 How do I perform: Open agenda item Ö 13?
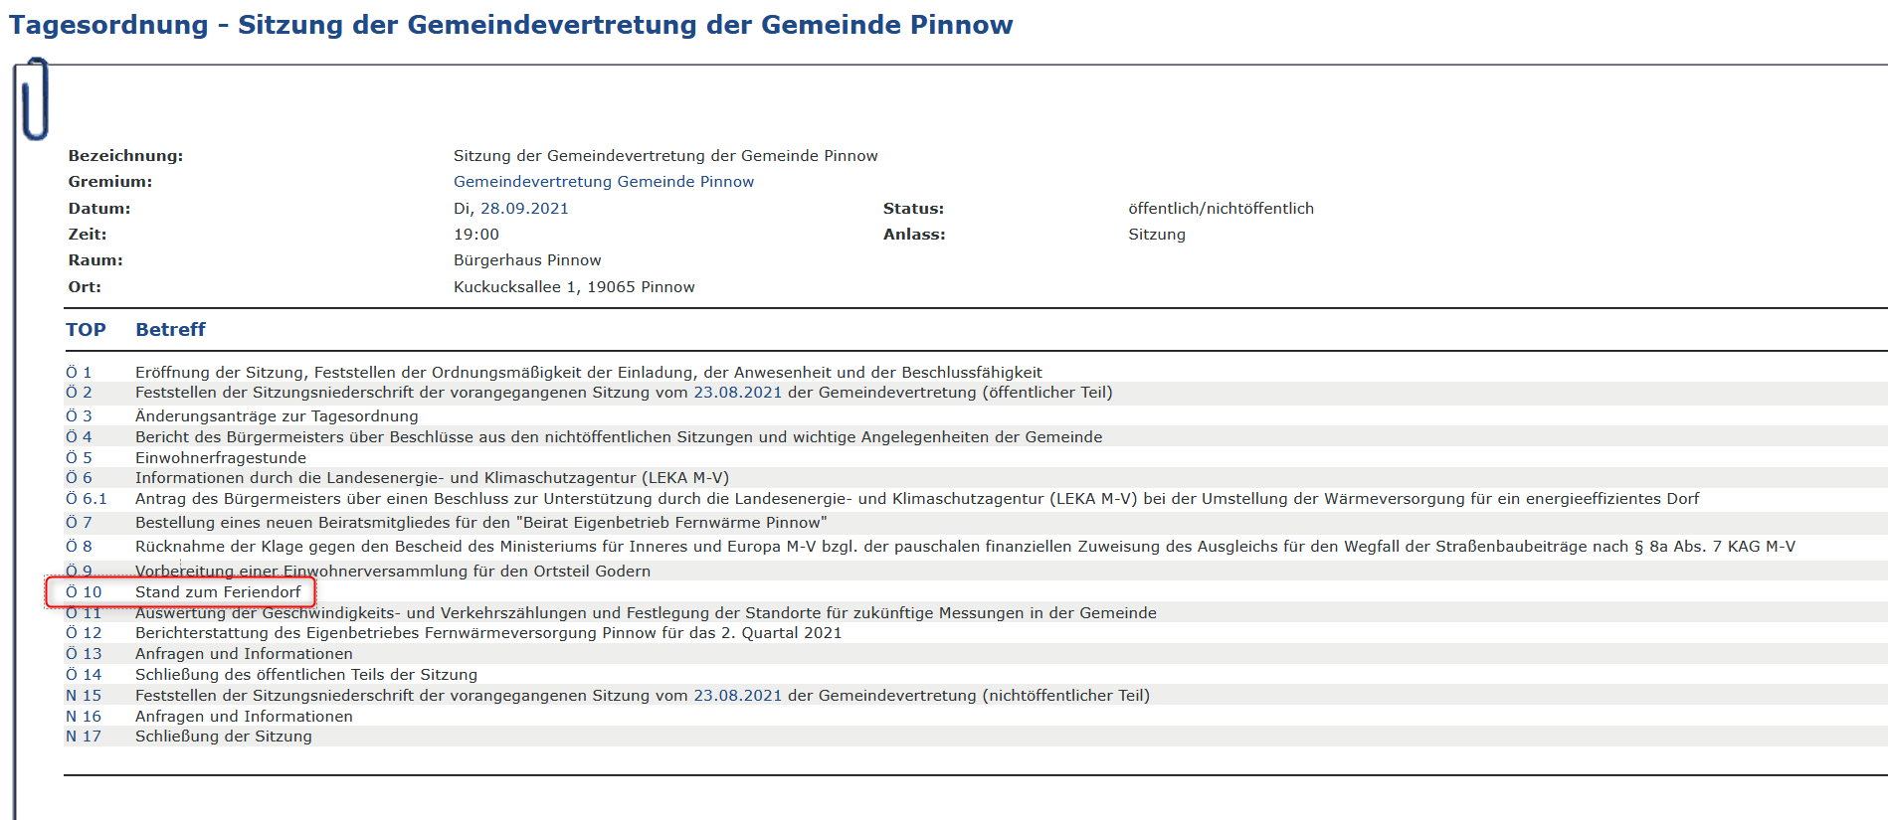[x=84, y=654]
